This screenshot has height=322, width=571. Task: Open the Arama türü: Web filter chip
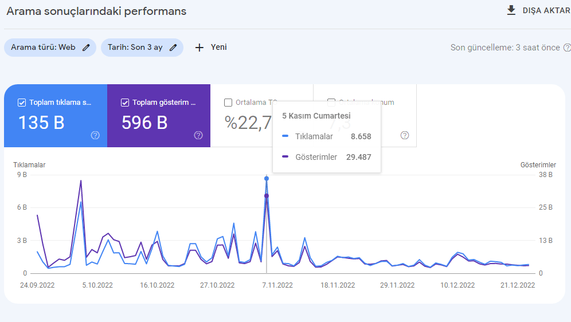(x=50, y=48)
